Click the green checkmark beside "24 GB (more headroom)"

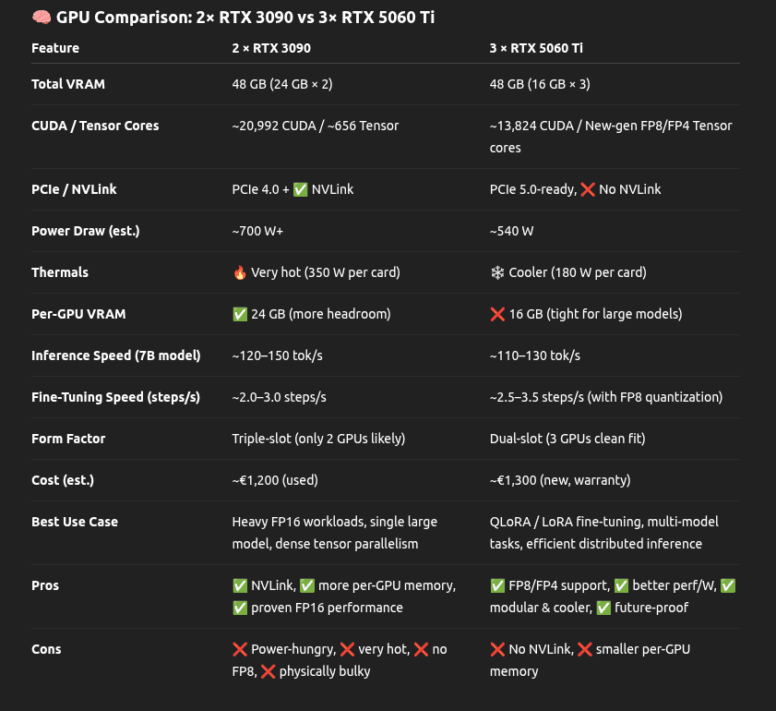240,314
